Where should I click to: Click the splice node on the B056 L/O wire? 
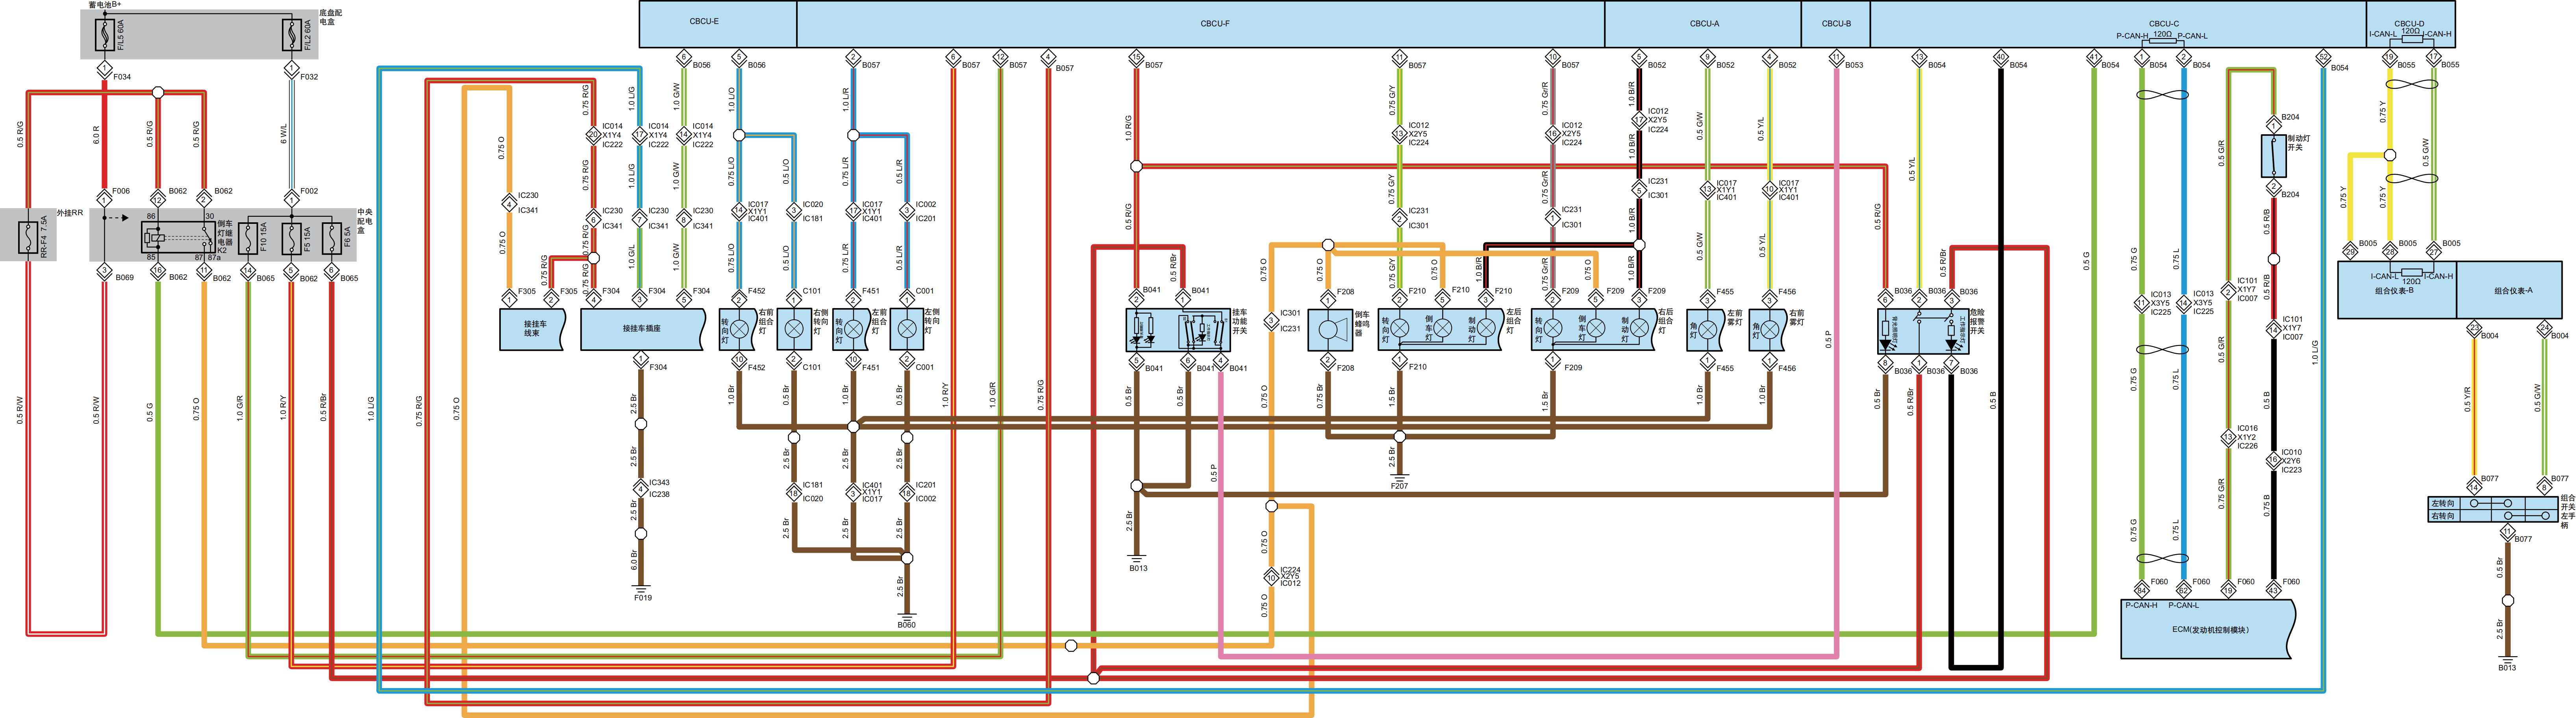pos(739,135)
